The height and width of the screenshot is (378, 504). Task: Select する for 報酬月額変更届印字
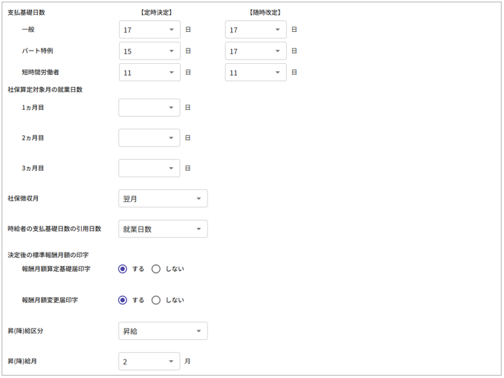[x=123, y=300]
